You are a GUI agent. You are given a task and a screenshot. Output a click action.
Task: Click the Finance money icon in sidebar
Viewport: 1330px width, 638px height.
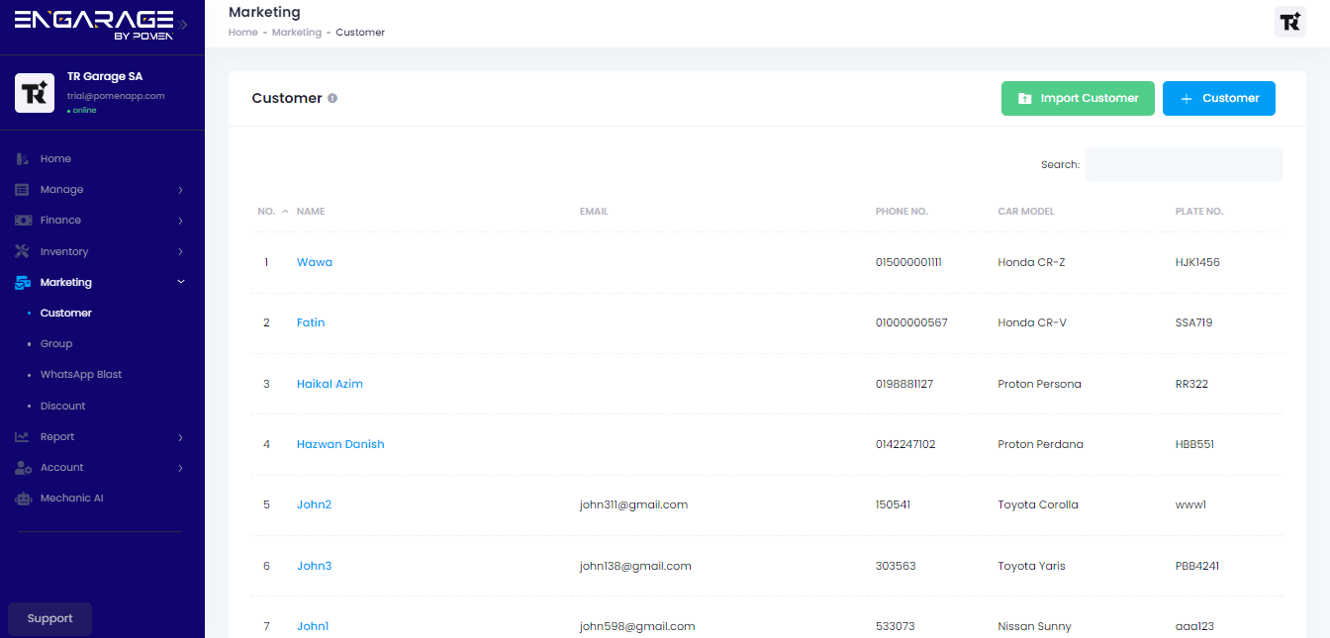22,220
